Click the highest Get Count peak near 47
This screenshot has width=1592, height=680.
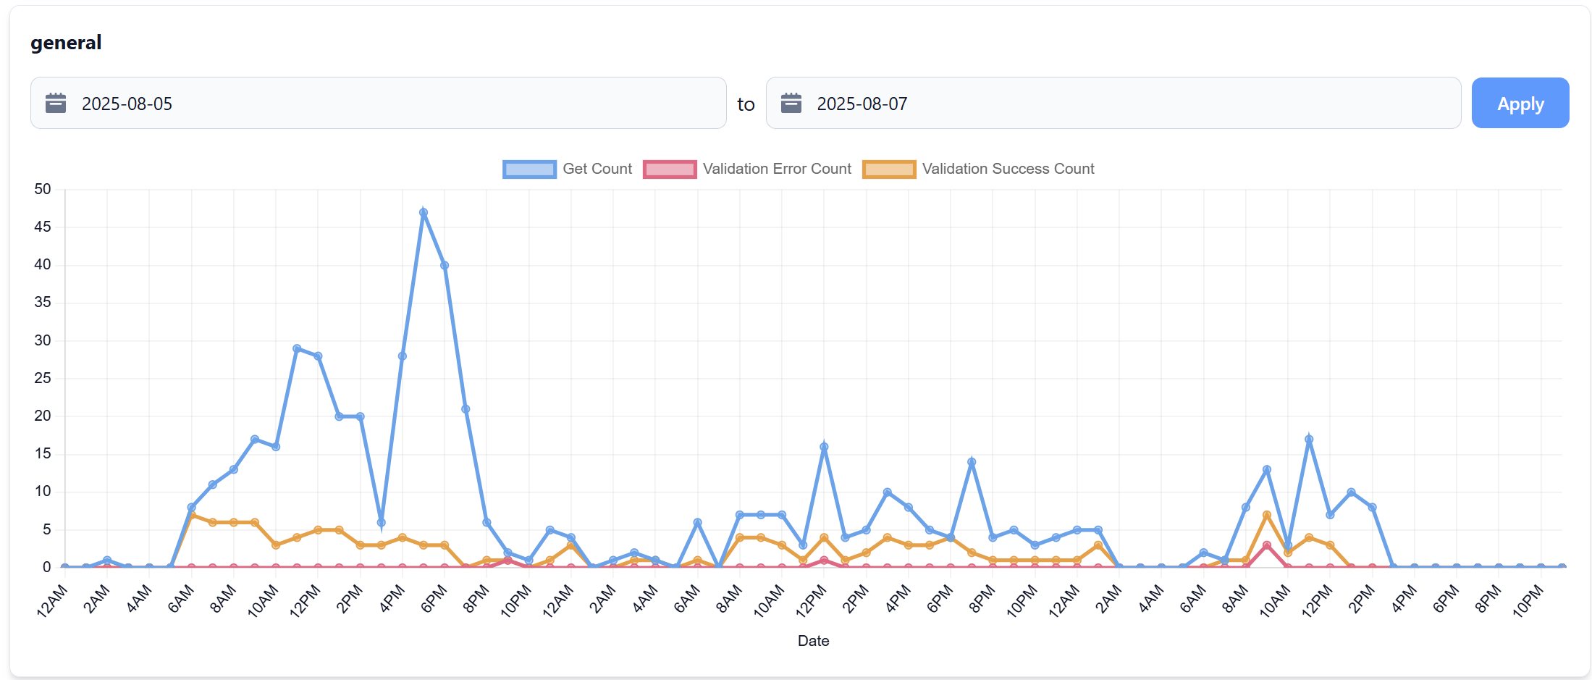coord(424,212)
